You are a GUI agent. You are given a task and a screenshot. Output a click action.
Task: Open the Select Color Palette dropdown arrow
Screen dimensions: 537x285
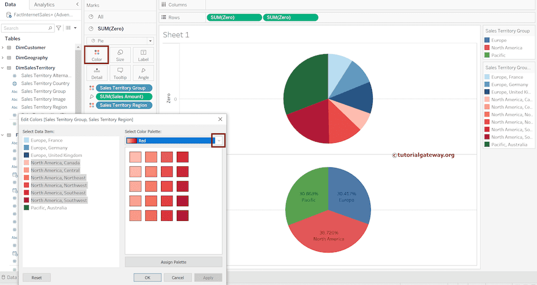point(219,141)
